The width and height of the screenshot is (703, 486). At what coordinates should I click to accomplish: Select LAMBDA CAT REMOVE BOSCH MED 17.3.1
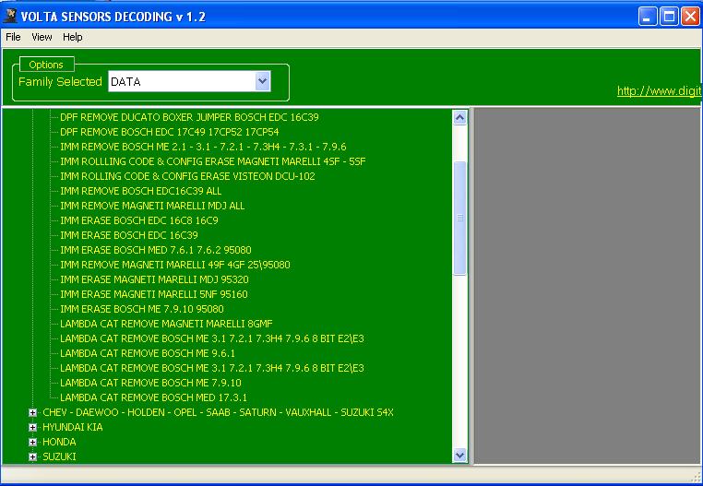tap(153, 398)
